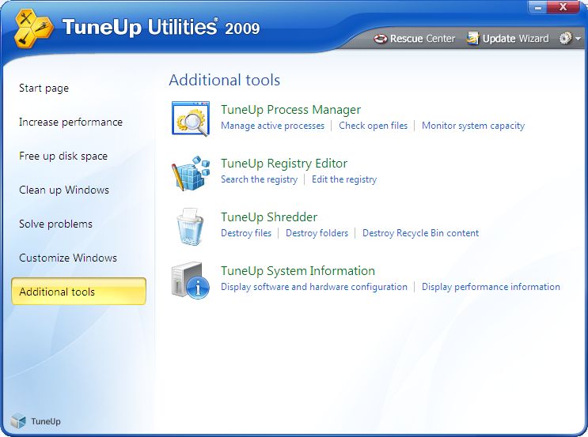The width and height of the screenshot is (588, 437).
Task: Click Manage active processes link
Action: pyautogui.click(x=272, y=126)
